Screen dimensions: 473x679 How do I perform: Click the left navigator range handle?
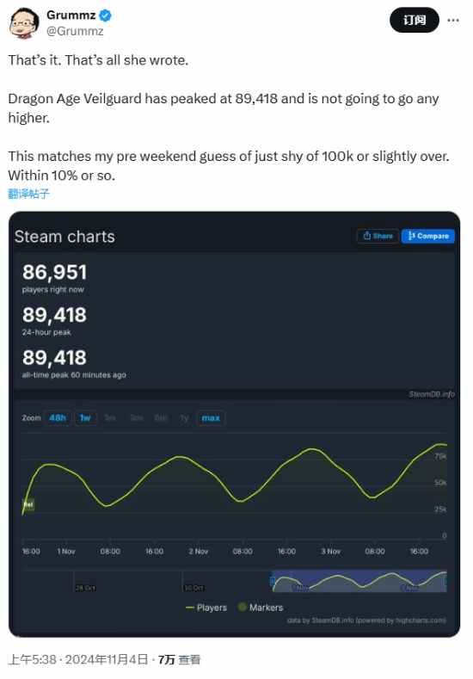[x=273, y=581]
